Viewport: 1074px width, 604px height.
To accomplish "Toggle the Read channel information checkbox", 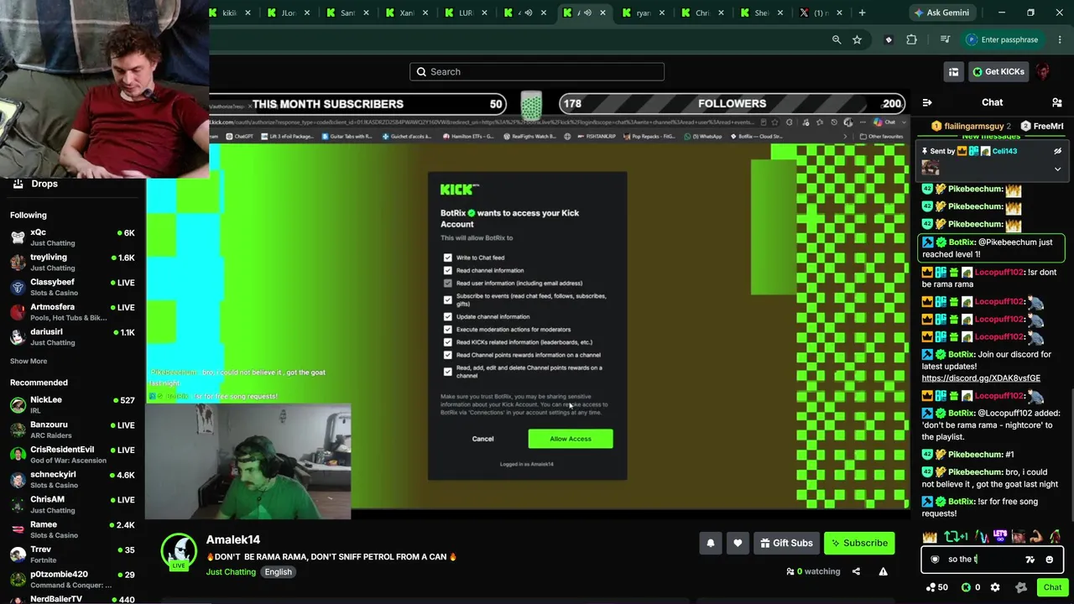I will 448,270.
